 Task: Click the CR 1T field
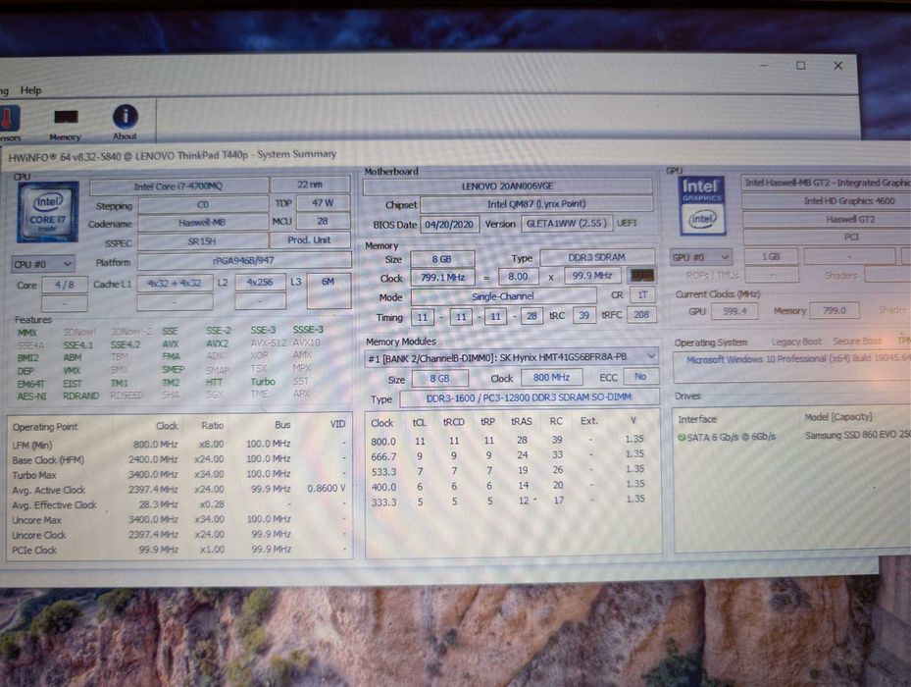642,295
